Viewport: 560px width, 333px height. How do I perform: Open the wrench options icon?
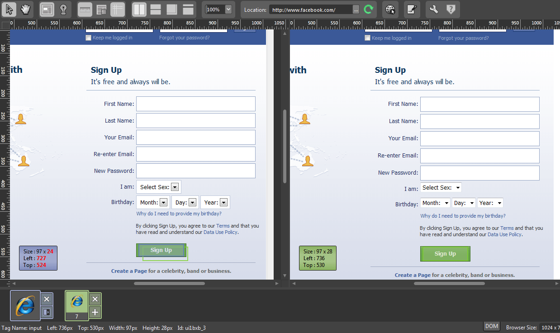point(434,9)
